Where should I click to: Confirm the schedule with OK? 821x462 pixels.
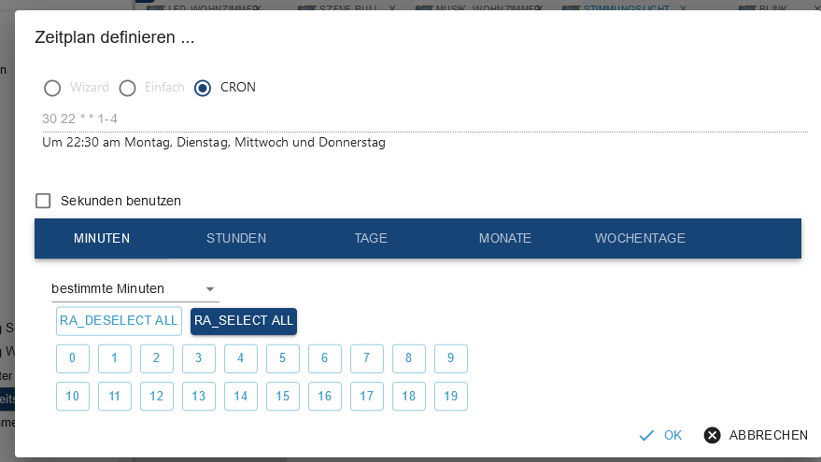pos(660,435)
